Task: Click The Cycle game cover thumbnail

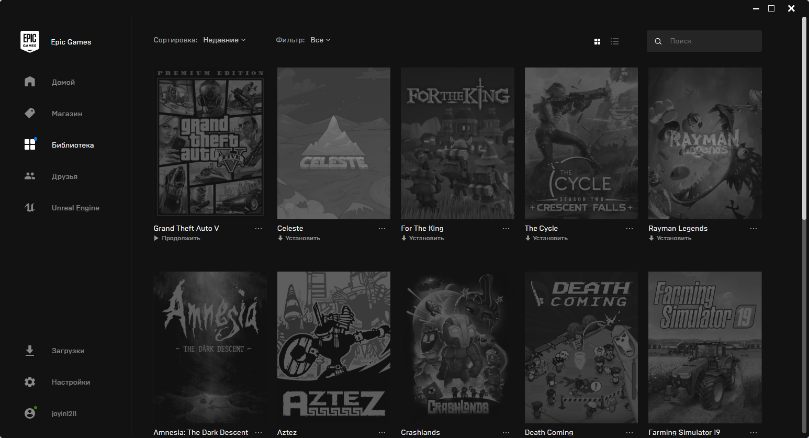Action: click(x=581, y=143)
